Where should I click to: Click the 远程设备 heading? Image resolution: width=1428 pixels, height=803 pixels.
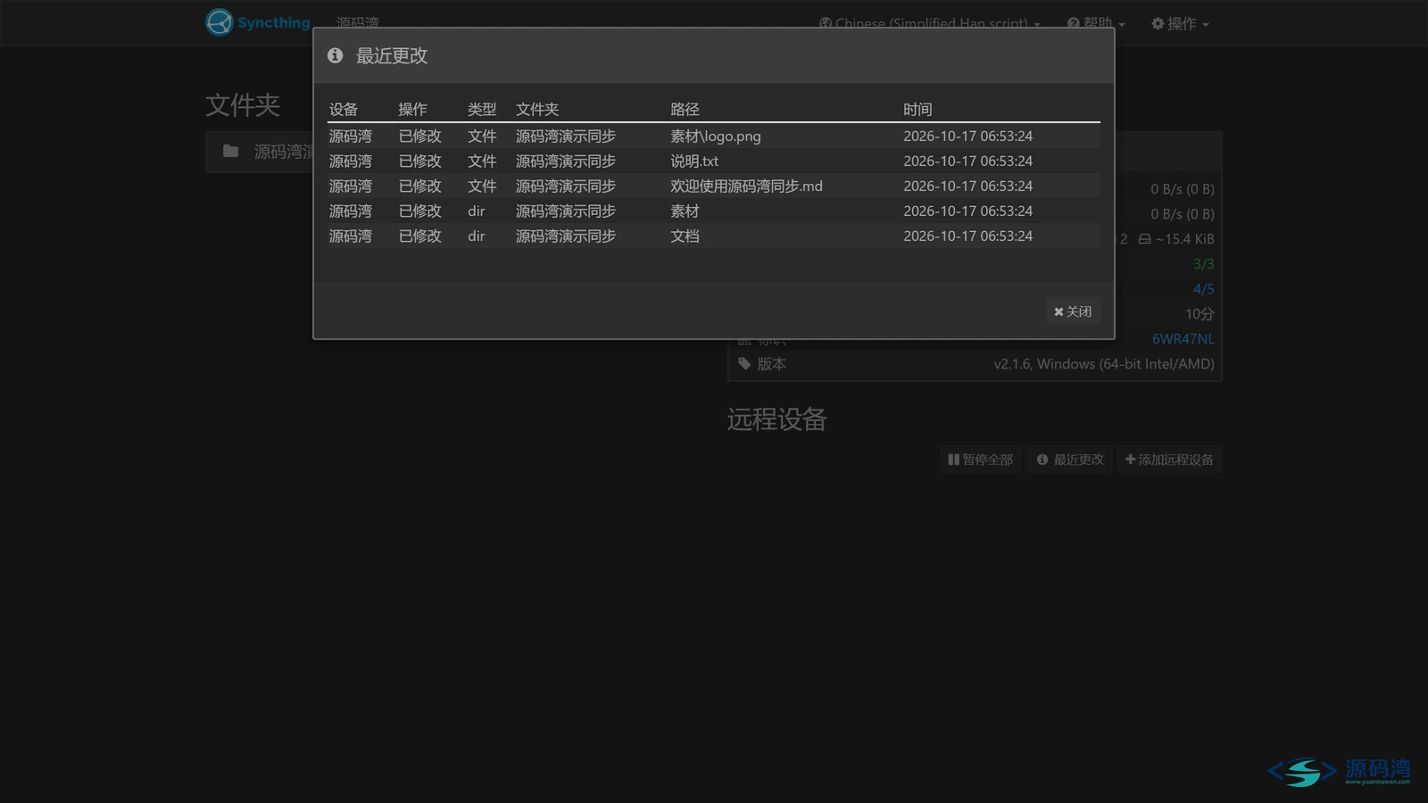tap(776, 419)
